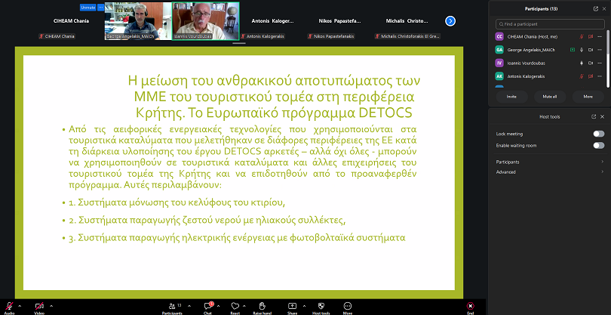Close the Participants panel

603,8
